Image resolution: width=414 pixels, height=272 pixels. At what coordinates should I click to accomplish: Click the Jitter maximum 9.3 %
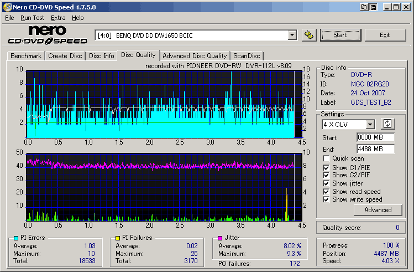[294, 254]
